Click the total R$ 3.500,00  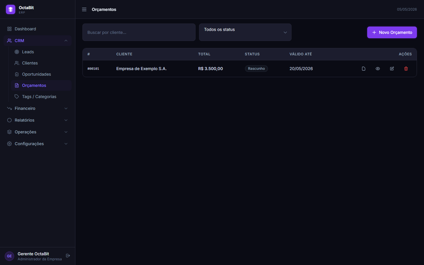[x=211, y=69]
